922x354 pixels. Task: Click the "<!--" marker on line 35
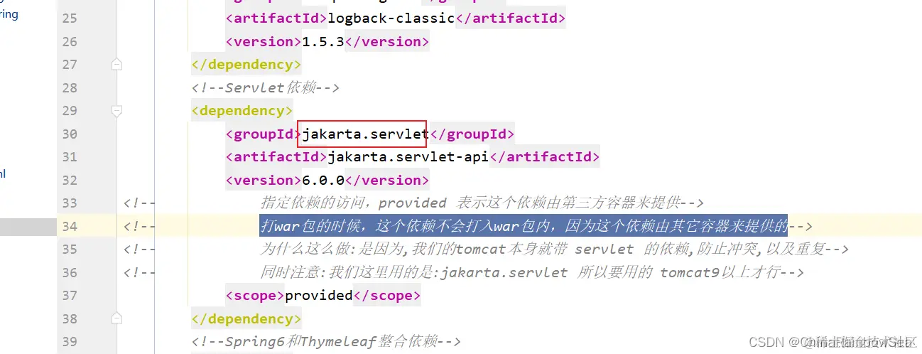coord(139,249)
